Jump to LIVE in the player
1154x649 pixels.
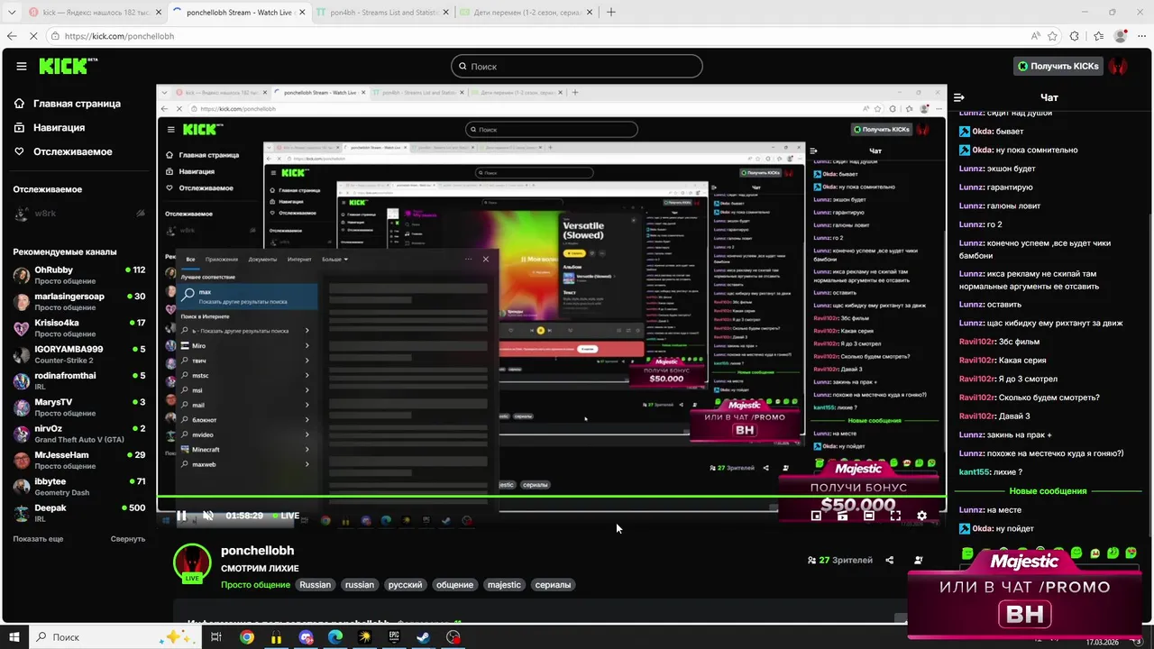(285, 516)
